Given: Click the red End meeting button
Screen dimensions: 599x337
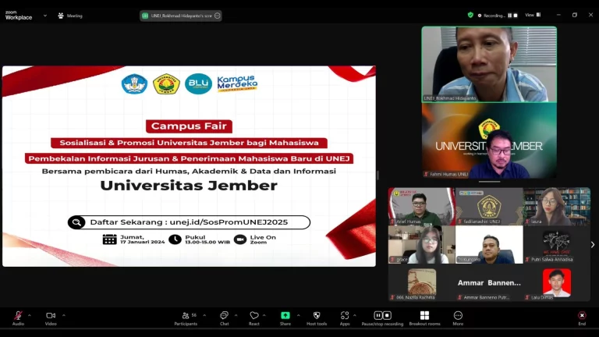Looking at the screenshot, I should pos(582,318).
